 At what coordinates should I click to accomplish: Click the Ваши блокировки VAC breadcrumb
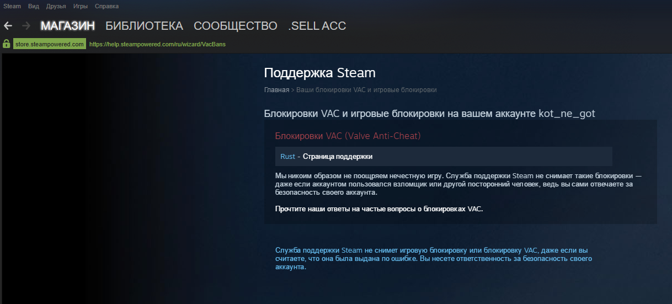tap(366, 89)
